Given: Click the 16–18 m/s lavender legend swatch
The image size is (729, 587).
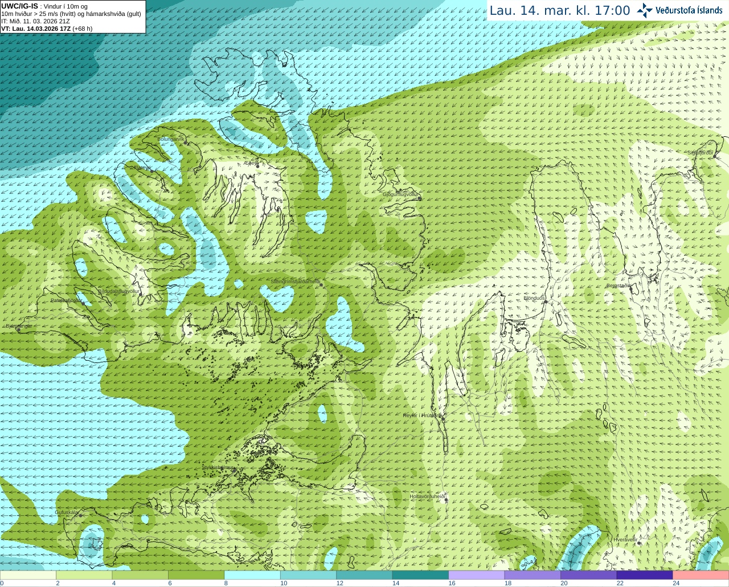Looking at the screenshot, I should 477,575.
